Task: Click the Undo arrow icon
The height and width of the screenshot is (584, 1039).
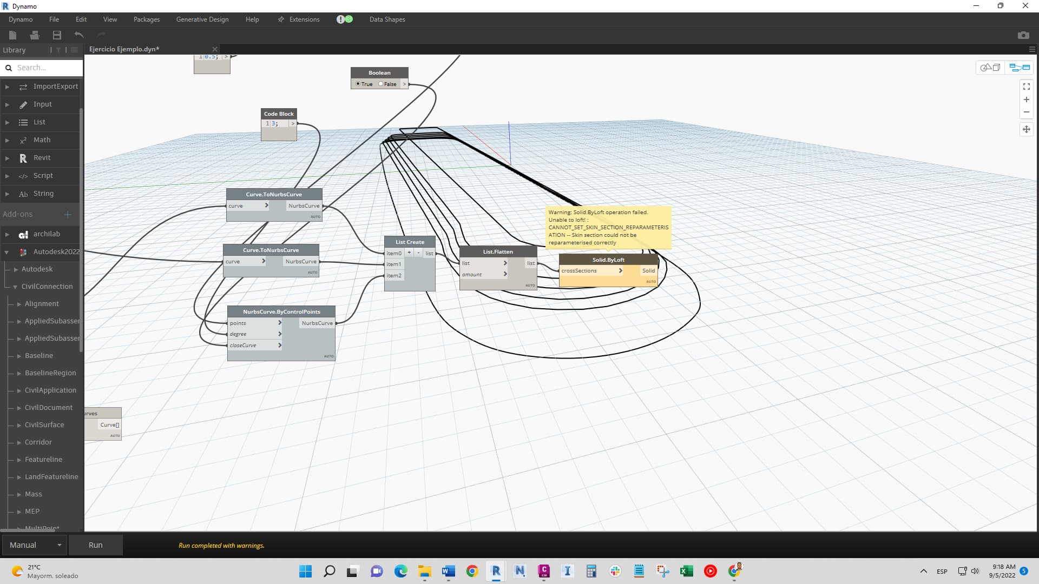Action: pos(79,35)
